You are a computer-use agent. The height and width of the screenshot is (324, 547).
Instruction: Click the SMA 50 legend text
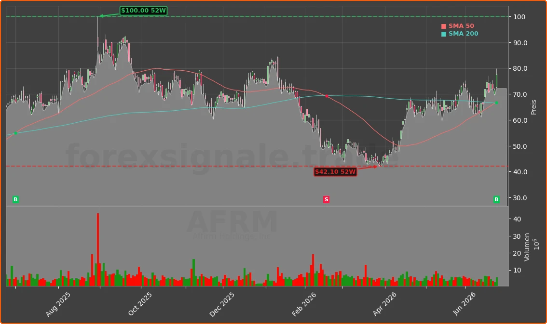[461, 26]
